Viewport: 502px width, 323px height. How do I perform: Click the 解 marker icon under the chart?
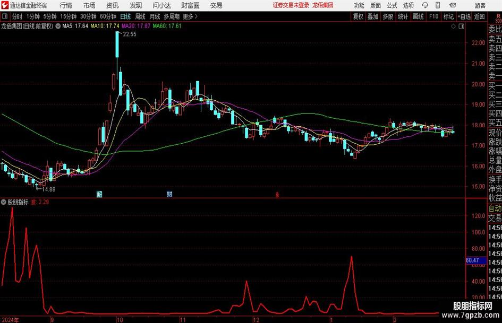pos(99,194)
